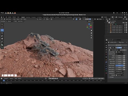The image size is (128, 96).
Task: Select the Rotate tool
Action: tap(2, 33)
